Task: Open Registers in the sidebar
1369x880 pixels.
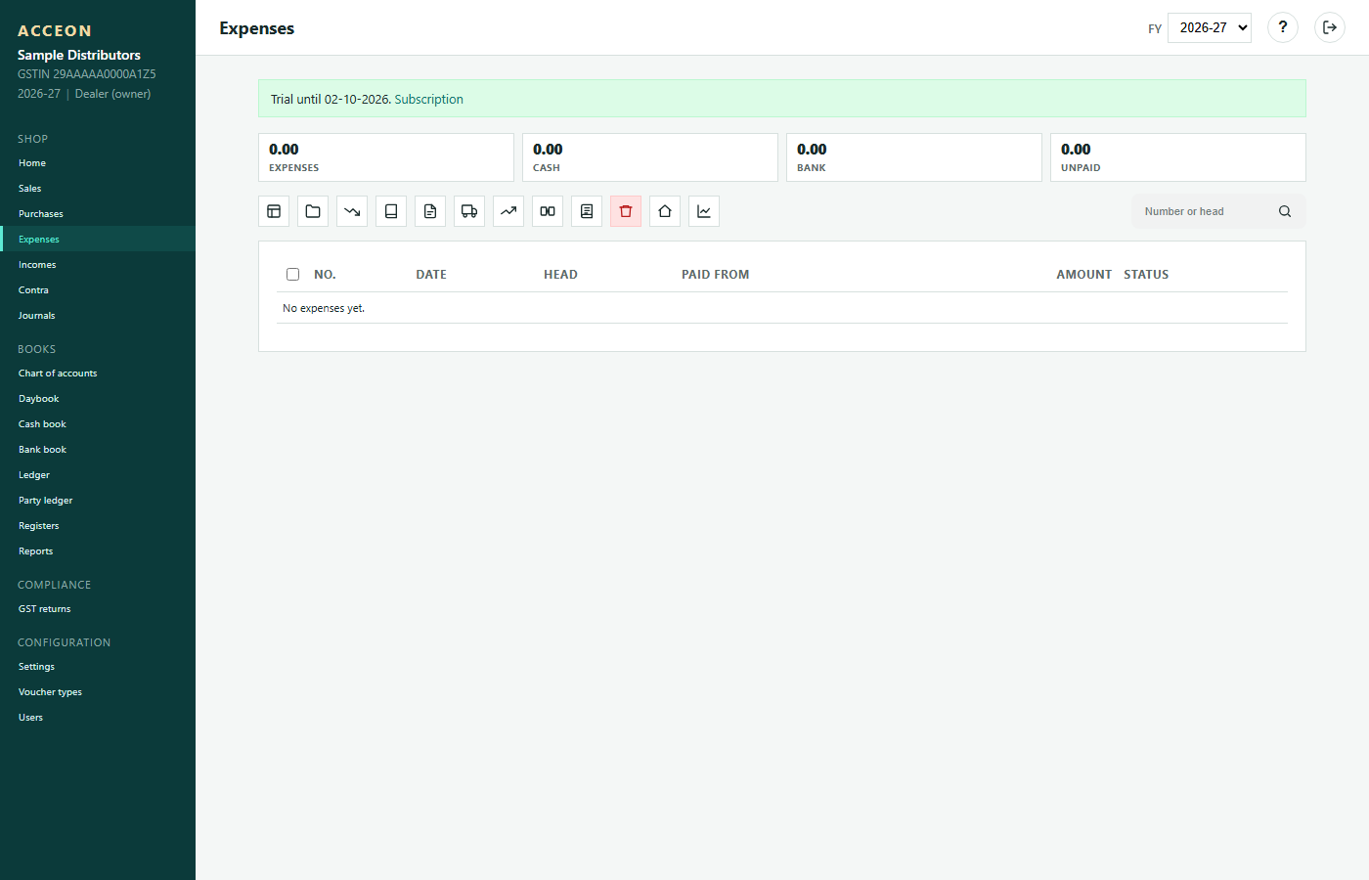Action: [x=98, y=526]
